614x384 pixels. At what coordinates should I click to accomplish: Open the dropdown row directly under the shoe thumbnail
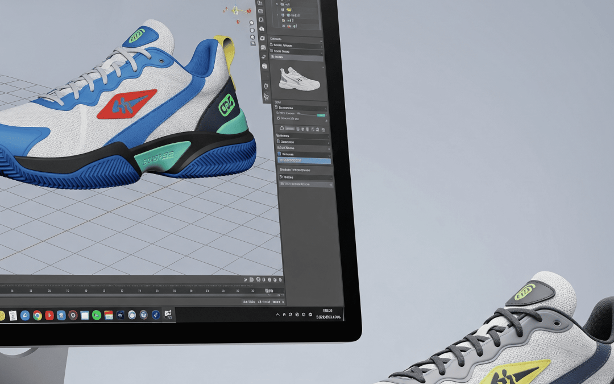(301, 108)
